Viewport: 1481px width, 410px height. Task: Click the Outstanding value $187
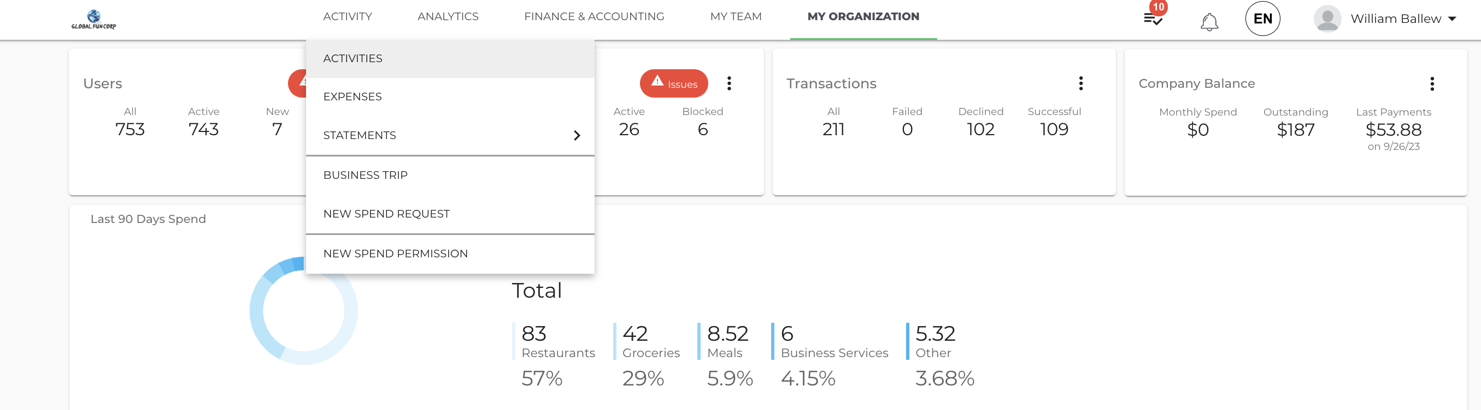point(1295,130)
